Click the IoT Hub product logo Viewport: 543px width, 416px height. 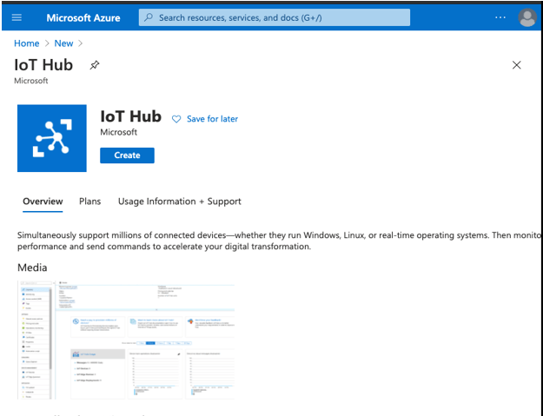52,138
